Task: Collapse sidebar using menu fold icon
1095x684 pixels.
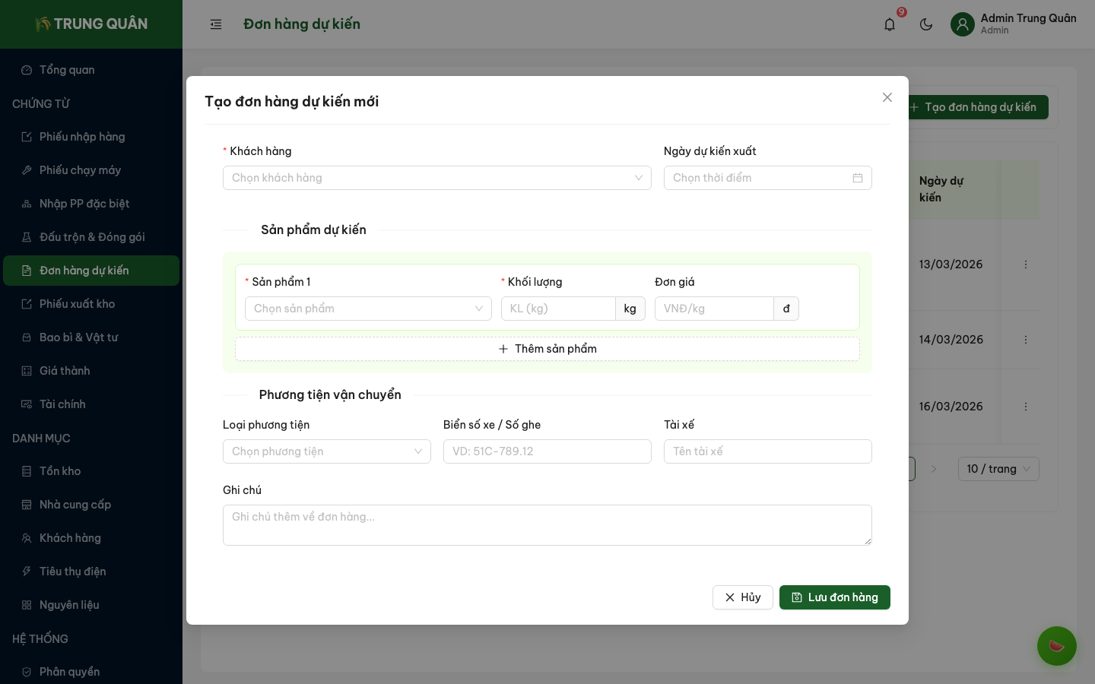Action: click(216, 24)
